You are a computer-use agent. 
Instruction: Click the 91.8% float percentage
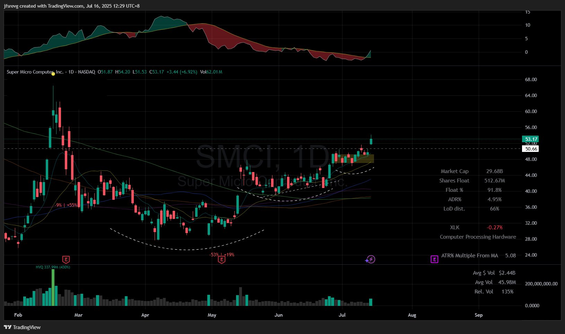tap(495, 190)
